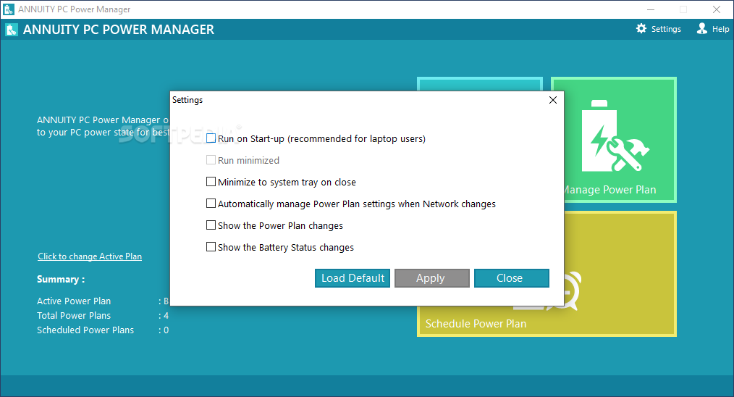Click the Apply button
The width and height of the screenshot is (734, 397).
tap(432, 278)
